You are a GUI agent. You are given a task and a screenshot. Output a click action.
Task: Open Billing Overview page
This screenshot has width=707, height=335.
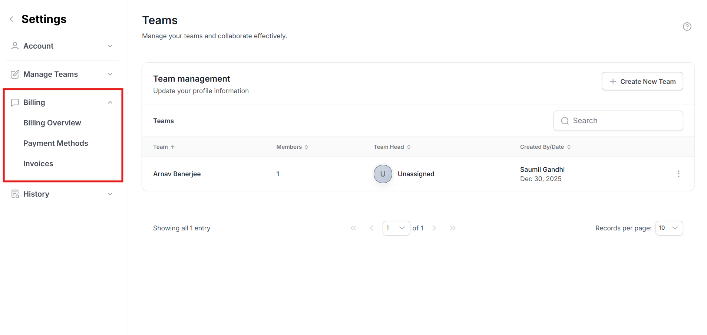(x=52, y=123)
